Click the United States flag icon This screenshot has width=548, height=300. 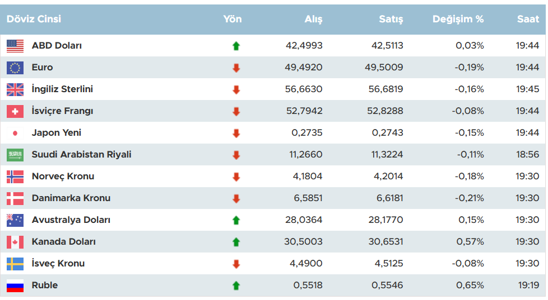[15, 46]
